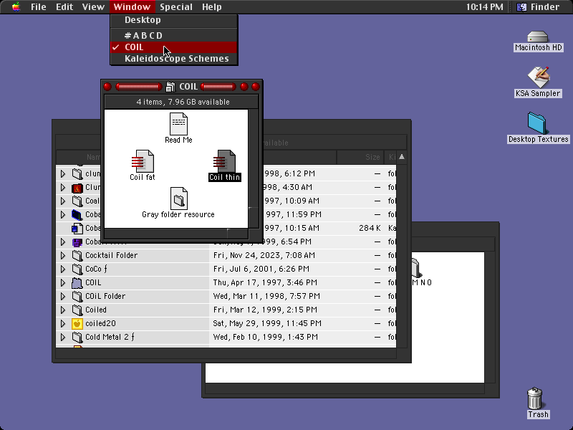
Task: Expand the CoCo ƒ folder triangle
Action: [63, 269]
